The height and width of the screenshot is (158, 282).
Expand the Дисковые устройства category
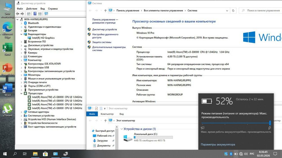21,45
